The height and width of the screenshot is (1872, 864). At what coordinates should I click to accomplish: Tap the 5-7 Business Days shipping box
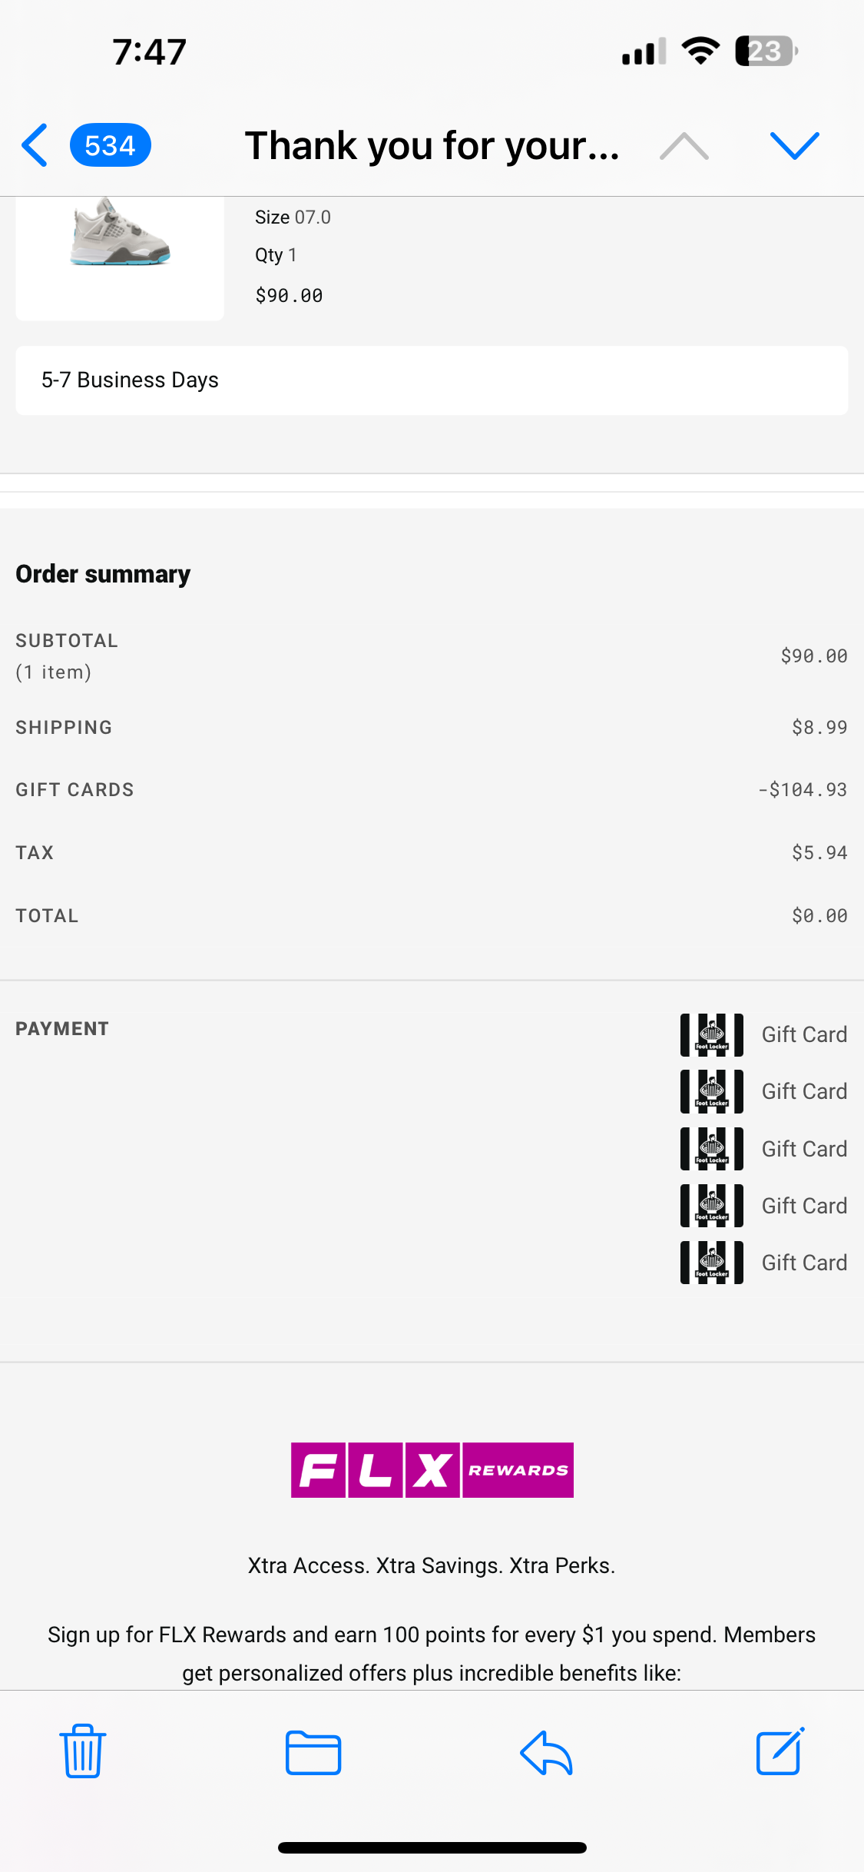pyautogui.click(x=432, y=380)
